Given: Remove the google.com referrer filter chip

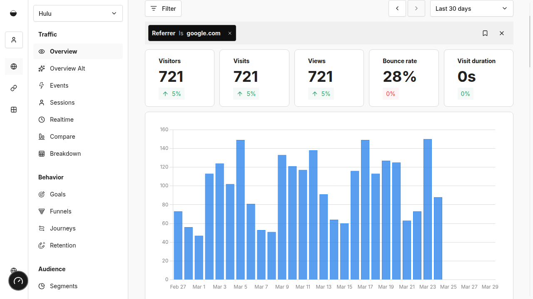Looking at the screenshot, I should pyautogui.click(x=229, y=33).
